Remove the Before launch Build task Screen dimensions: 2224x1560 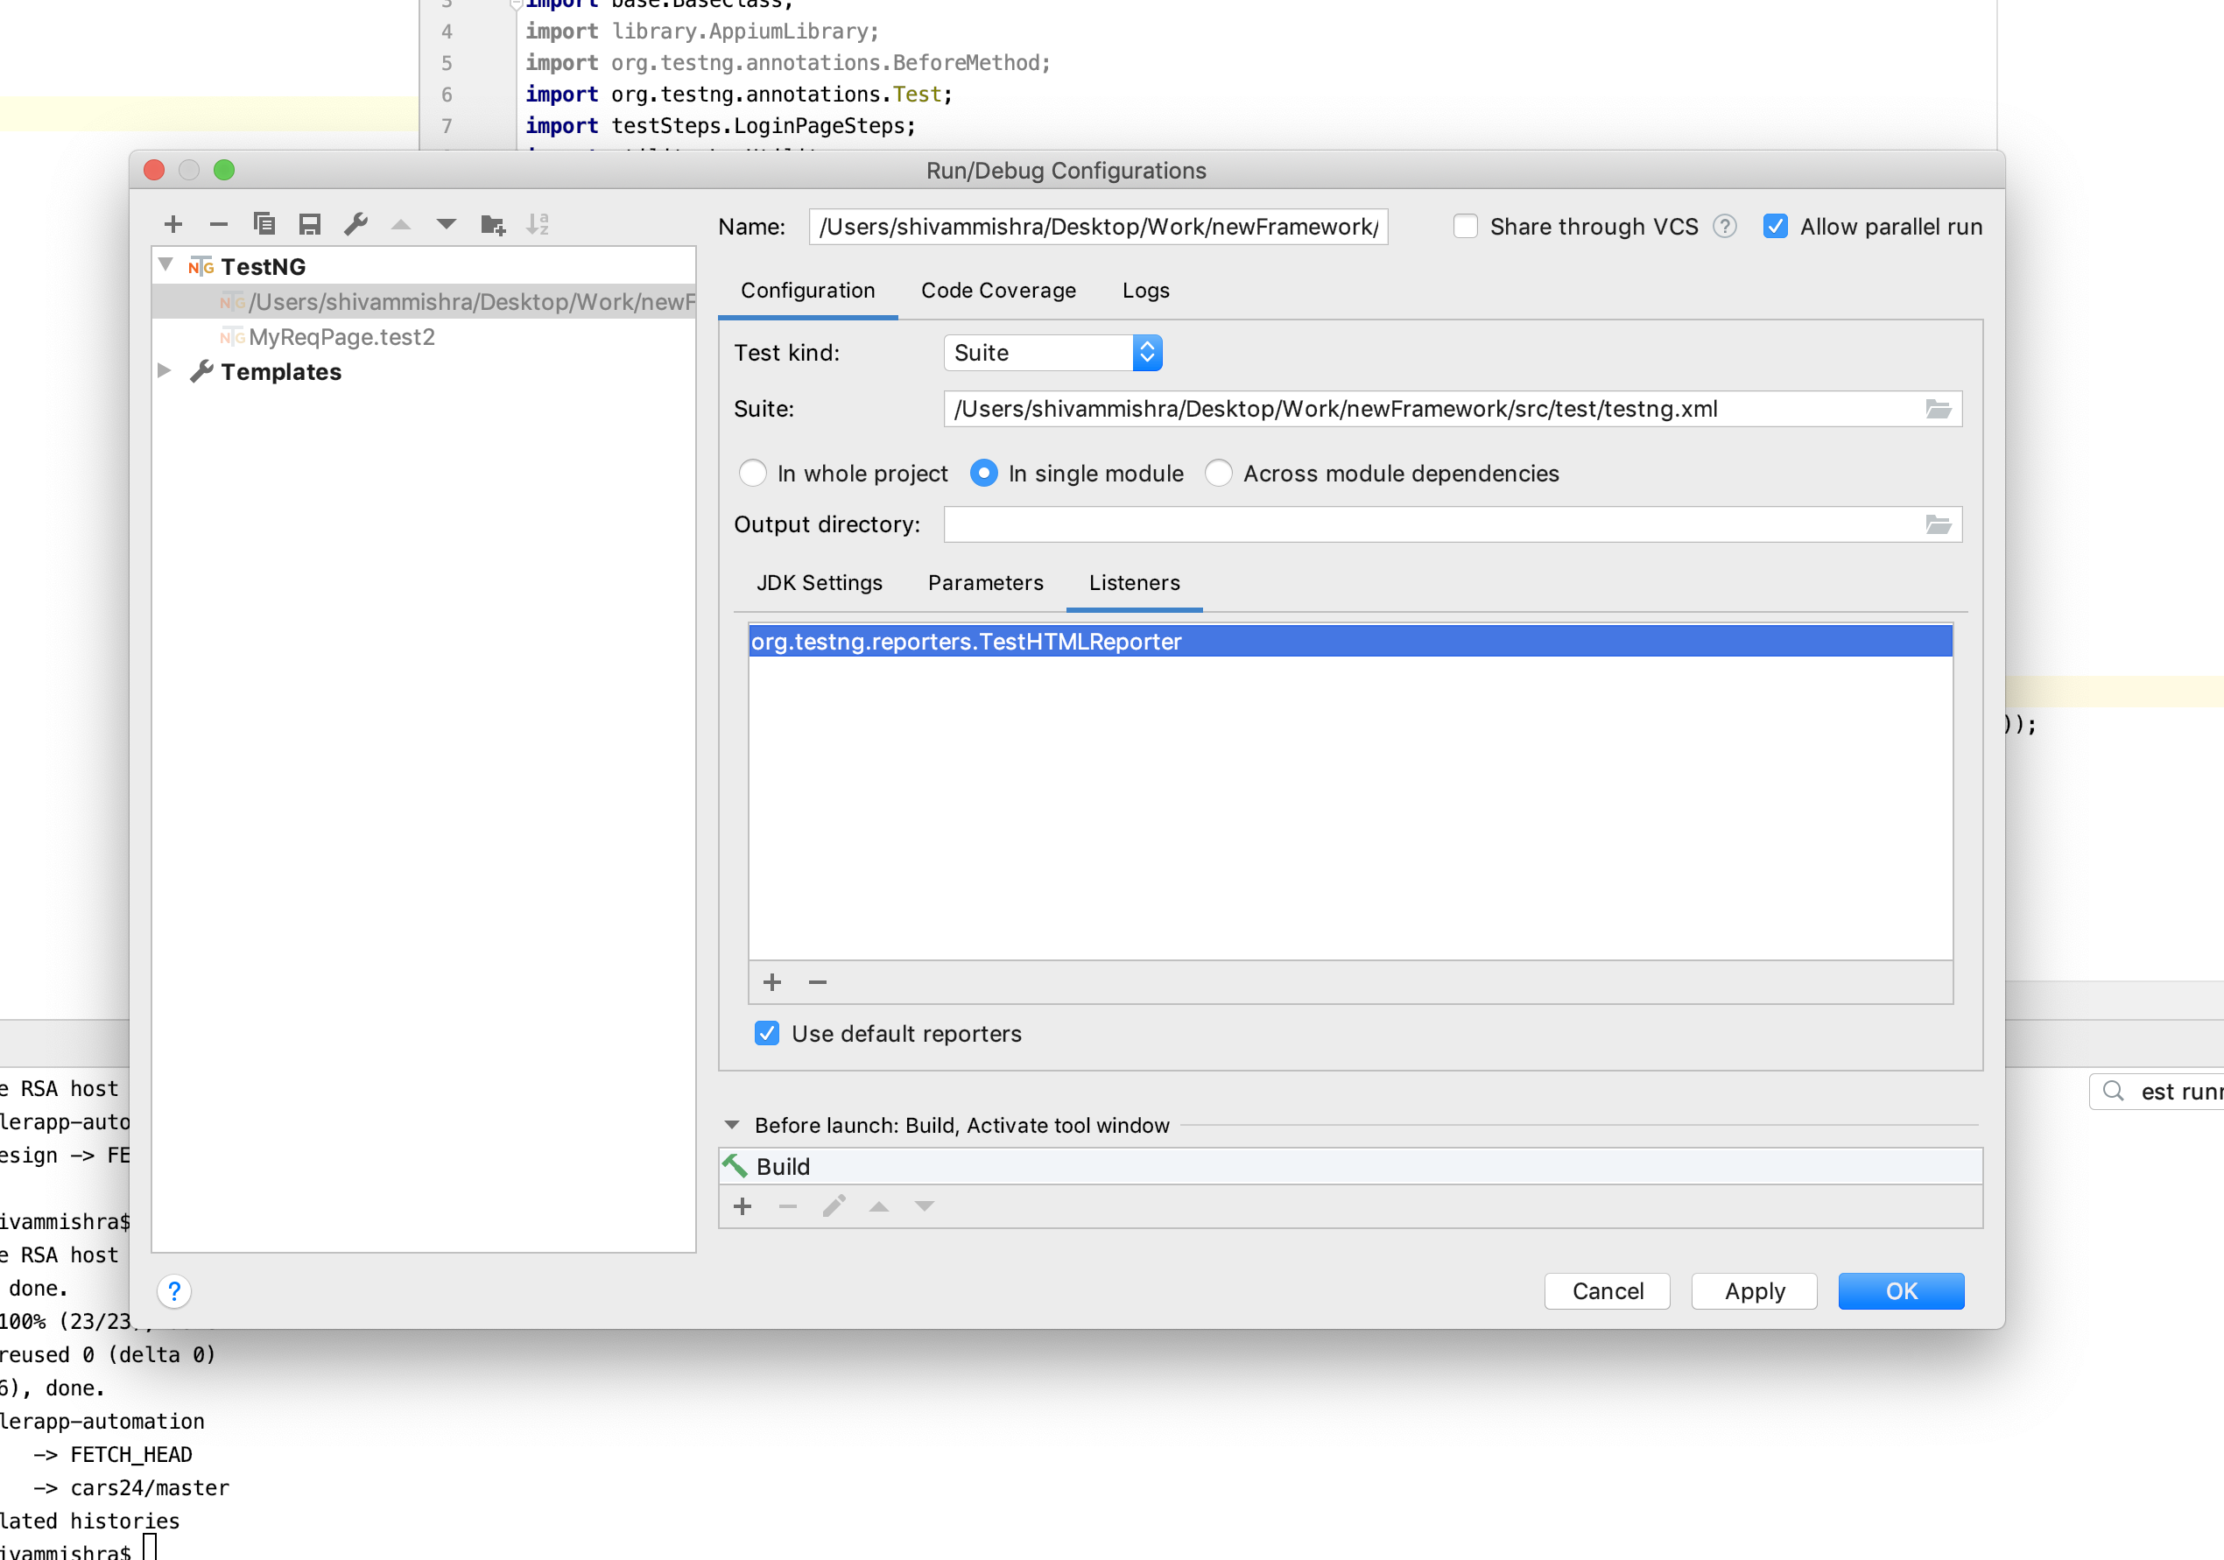[x=787, y=1206]
